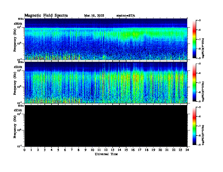Select hour 5 on the time axis
223x172 pixels.
pos(58,150)
